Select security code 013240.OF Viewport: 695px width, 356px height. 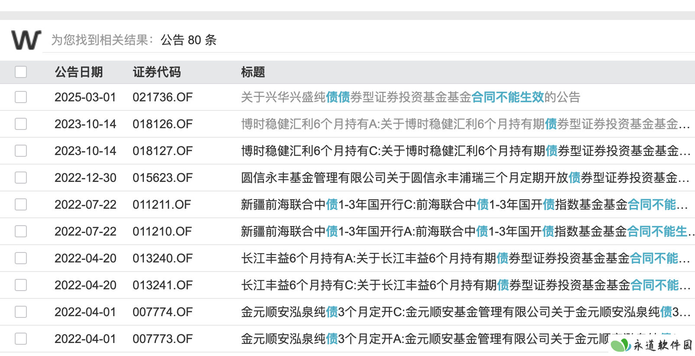162,258
